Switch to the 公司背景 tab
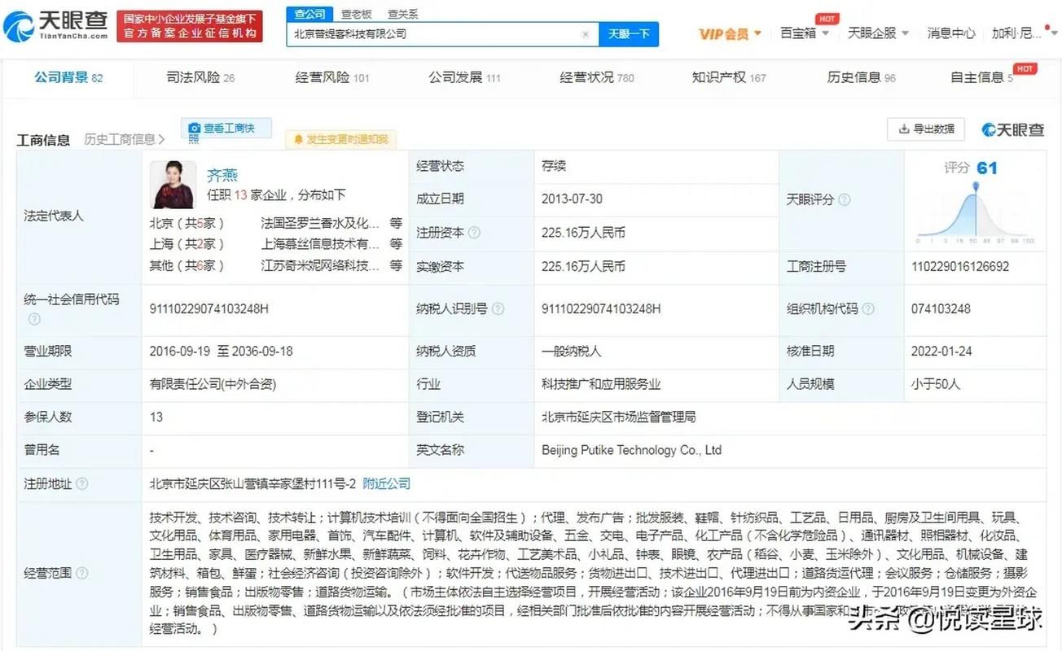Viewport: 1062px width, 651px height. [68, 77]
